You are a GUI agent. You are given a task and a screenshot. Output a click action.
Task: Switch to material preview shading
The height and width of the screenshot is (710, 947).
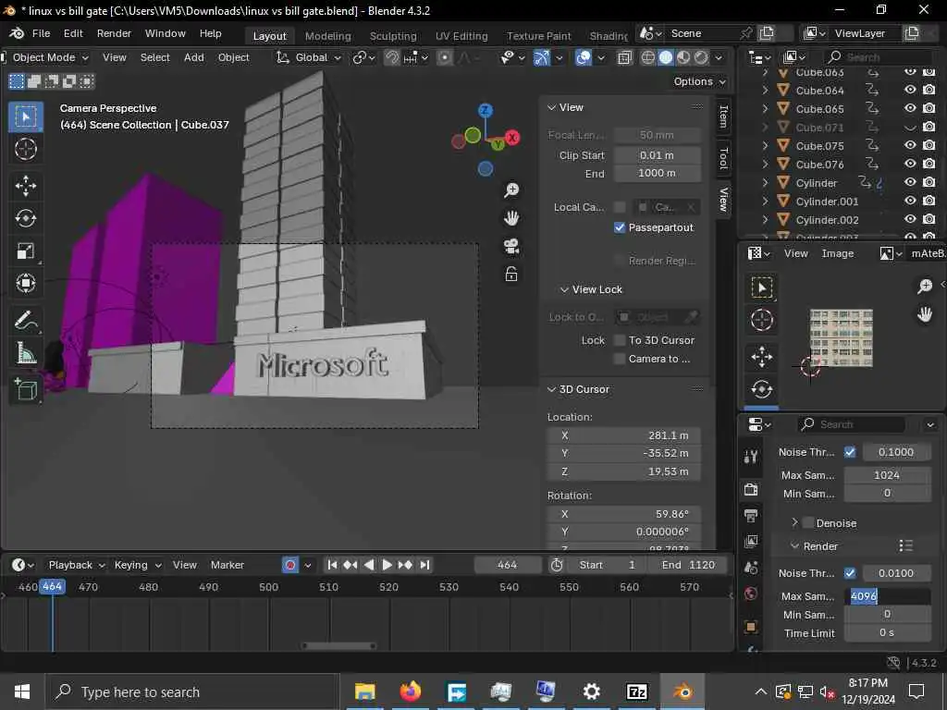683,57
